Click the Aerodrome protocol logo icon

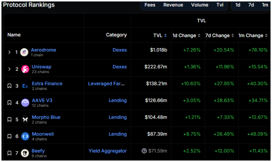point(24,52)
